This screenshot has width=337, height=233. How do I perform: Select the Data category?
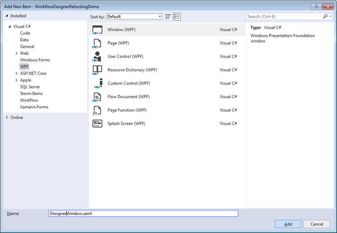pos(24,40)
